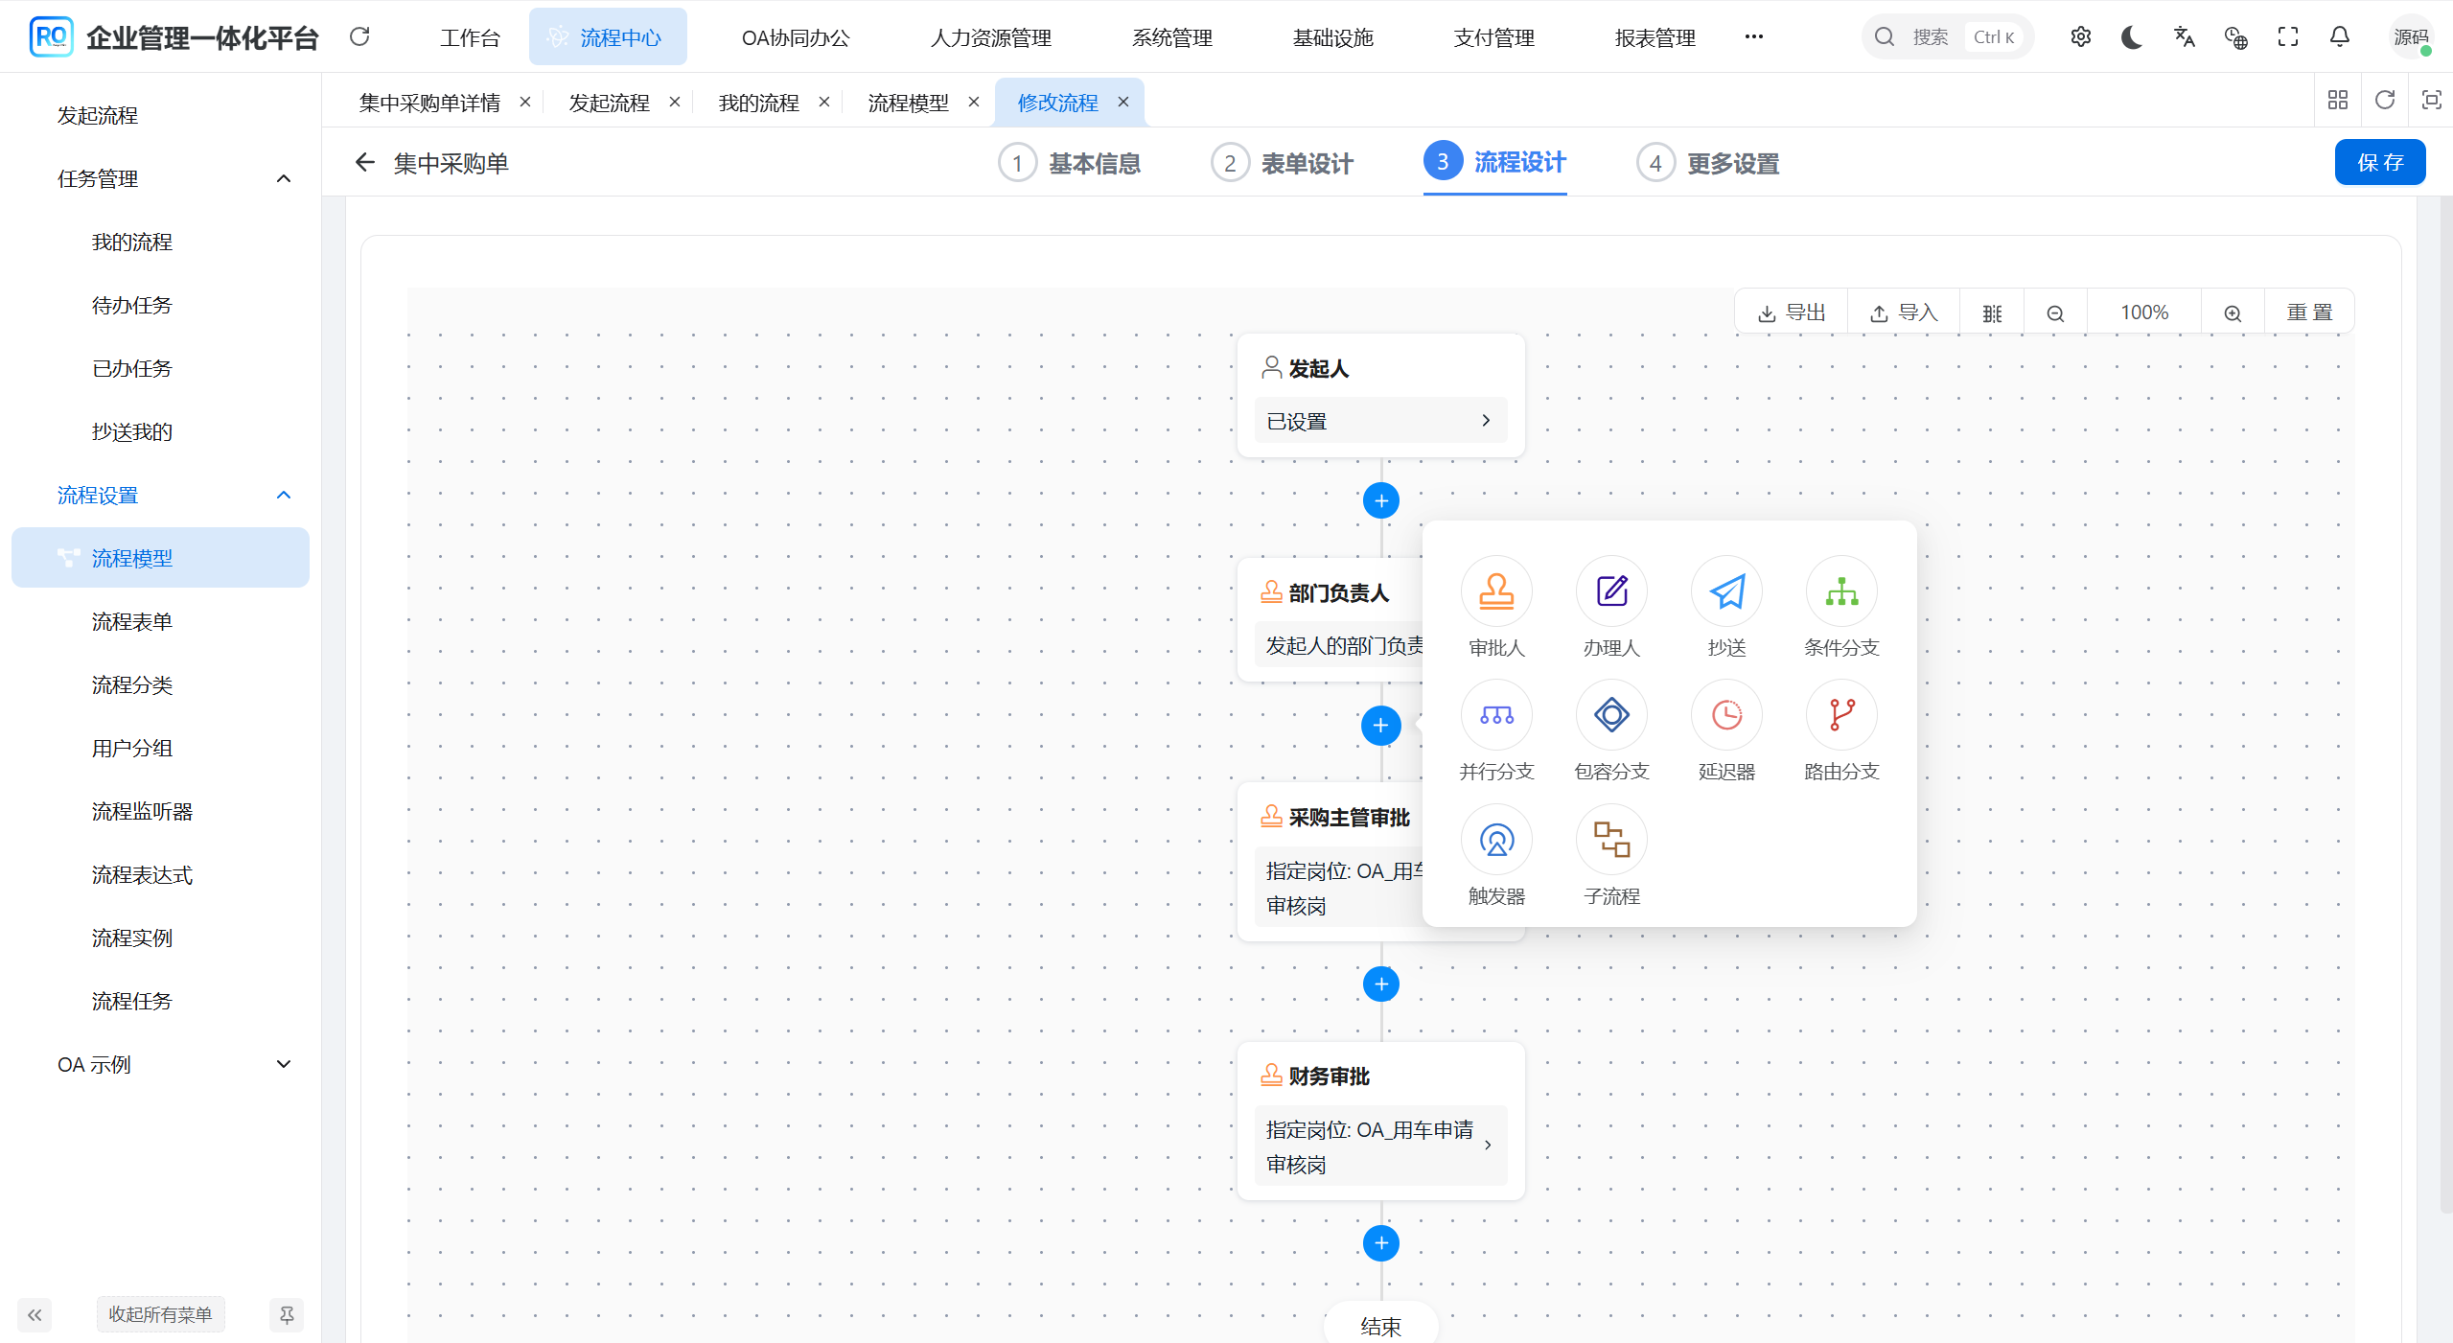Toggle the pin icon at sidebar bottom

(286, 1314)
